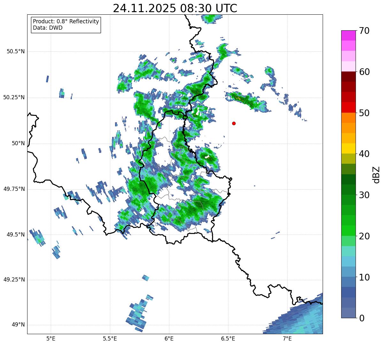Image resolution: width=384 pixels, height=345 pixels.
Task: Click the "6°E" longitude label
Action: point(169,338)
